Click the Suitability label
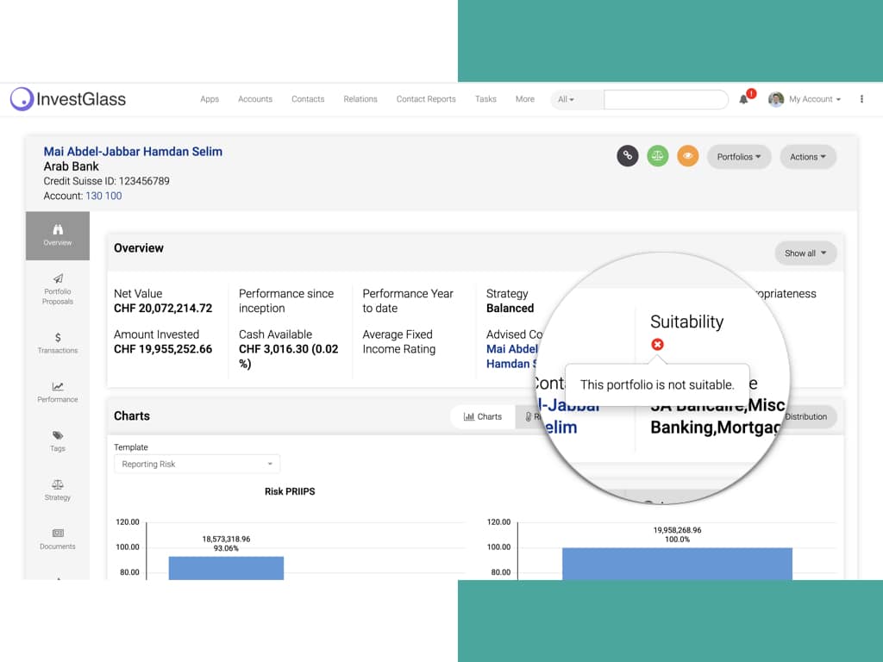883x662 pixels. [x=686, y=322]
